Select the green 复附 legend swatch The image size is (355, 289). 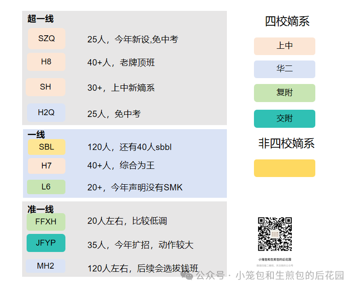pyautogui.click(x=285, y=93)
